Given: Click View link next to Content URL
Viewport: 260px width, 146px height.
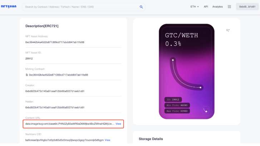Looking at the screenshot, I should coord(118,124).
